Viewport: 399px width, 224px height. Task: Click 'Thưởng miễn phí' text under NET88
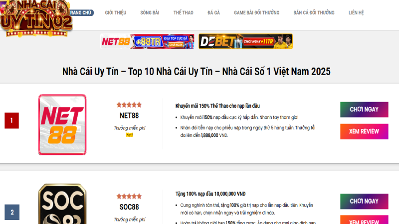[x=129, y=128]
